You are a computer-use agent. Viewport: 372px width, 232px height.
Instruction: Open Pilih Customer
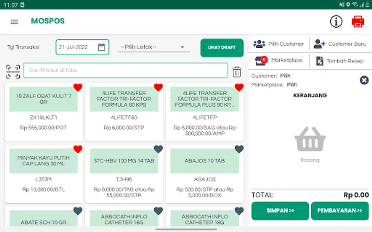(279, 44)
